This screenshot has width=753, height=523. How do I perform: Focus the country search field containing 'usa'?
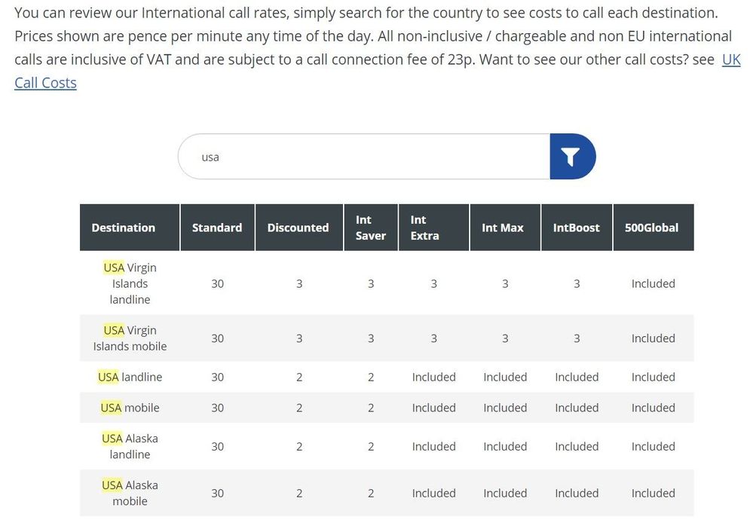tap(364, 157)
